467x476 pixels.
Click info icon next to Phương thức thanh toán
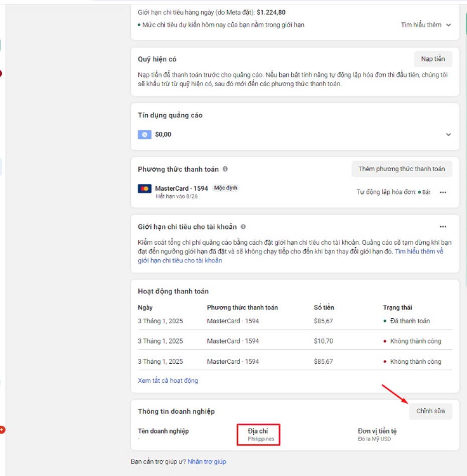click(x=225, y=169)
